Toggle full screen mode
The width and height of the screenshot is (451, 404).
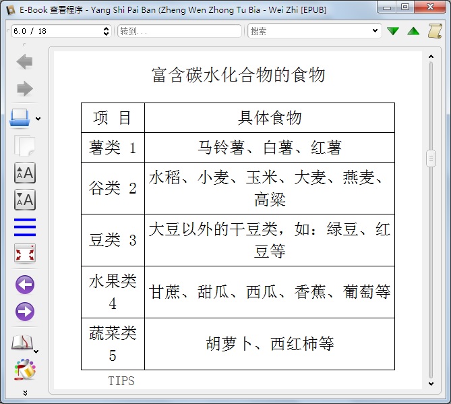(25, 254)
